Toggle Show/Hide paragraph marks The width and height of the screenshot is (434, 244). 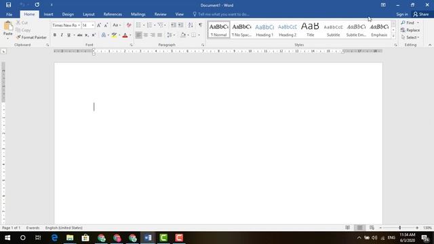[201, 25]
